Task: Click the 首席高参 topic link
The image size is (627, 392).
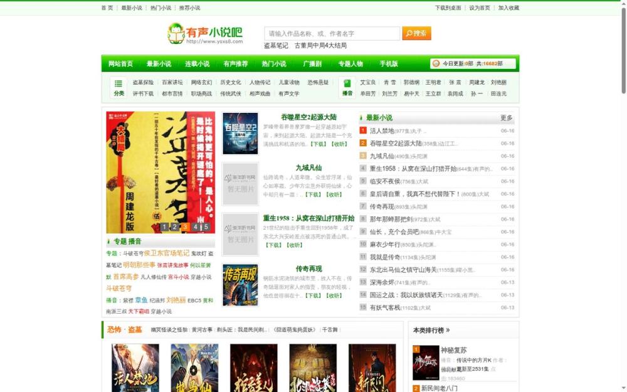Action: [x=126, y=277]
